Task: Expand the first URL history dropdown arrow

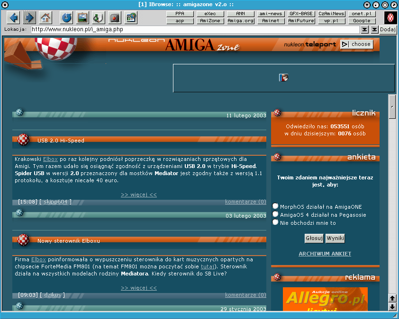Action: pos(365,29)
